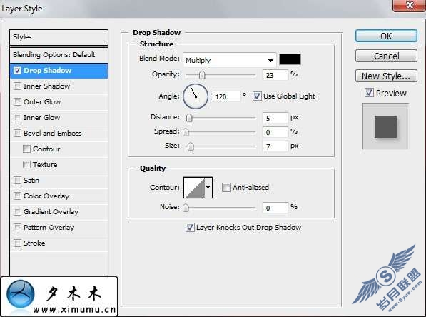Click the contour curve thumbnail
426x317 pixels.
pos(194,188)
